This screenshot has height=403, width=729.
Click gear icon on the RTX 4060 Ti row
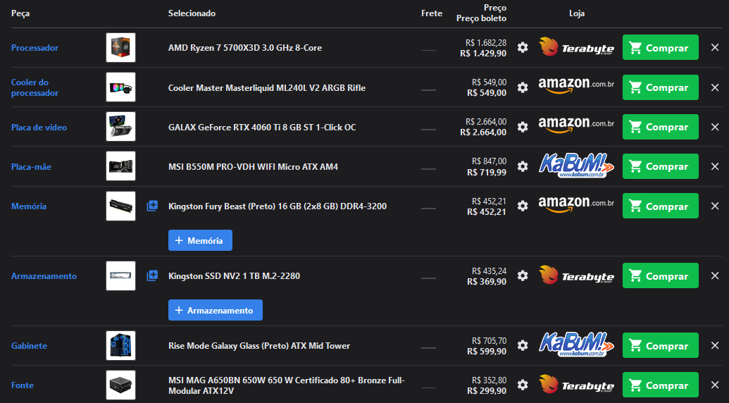[x=523, y=127]
